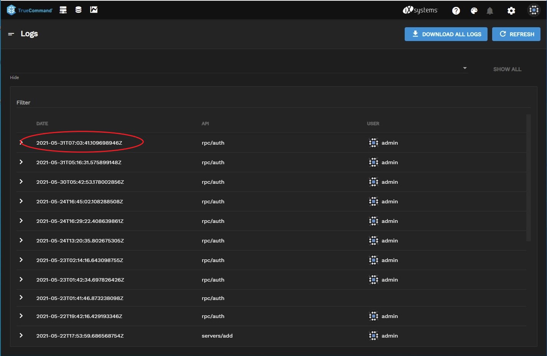
Task: Click the Hide link under the selector
Action: click(x=14, y=77)
